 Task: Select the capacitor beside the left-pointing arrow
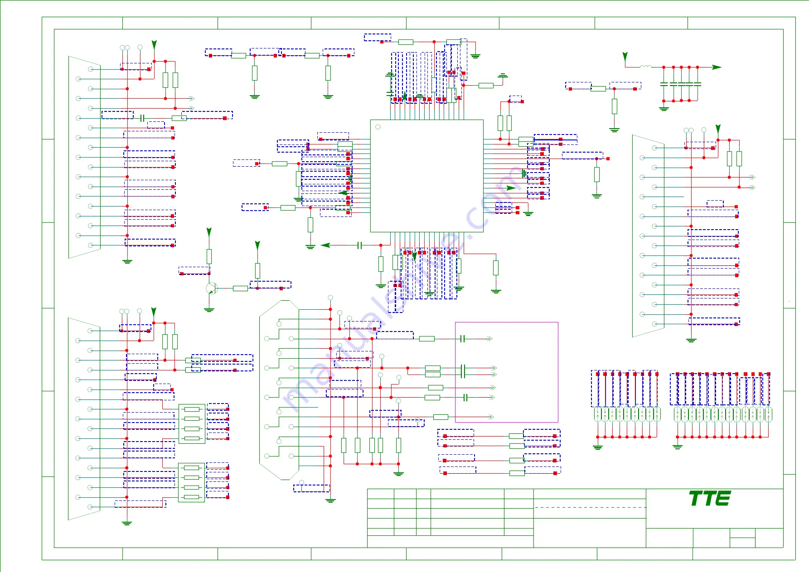coord(359,245)
